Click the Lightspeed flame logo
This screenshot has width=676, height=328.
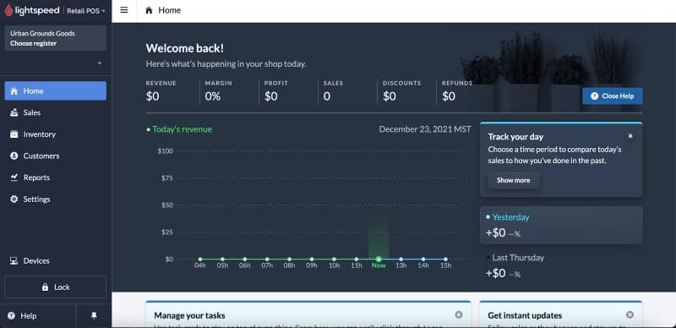coord(8,10)
